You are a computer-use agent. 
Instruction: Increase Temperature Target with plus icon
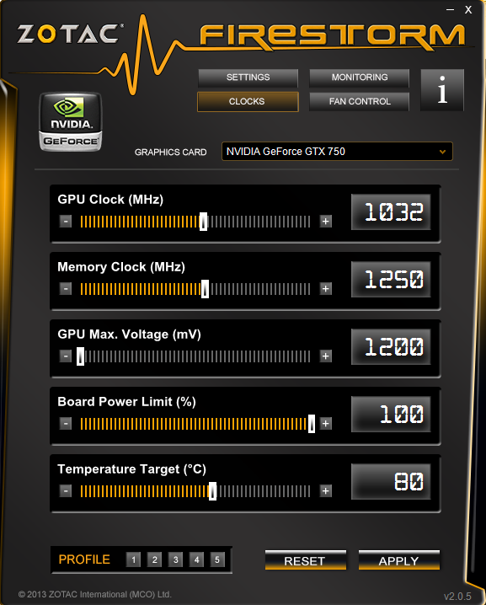pyautogui.click(x=325, y=490)
